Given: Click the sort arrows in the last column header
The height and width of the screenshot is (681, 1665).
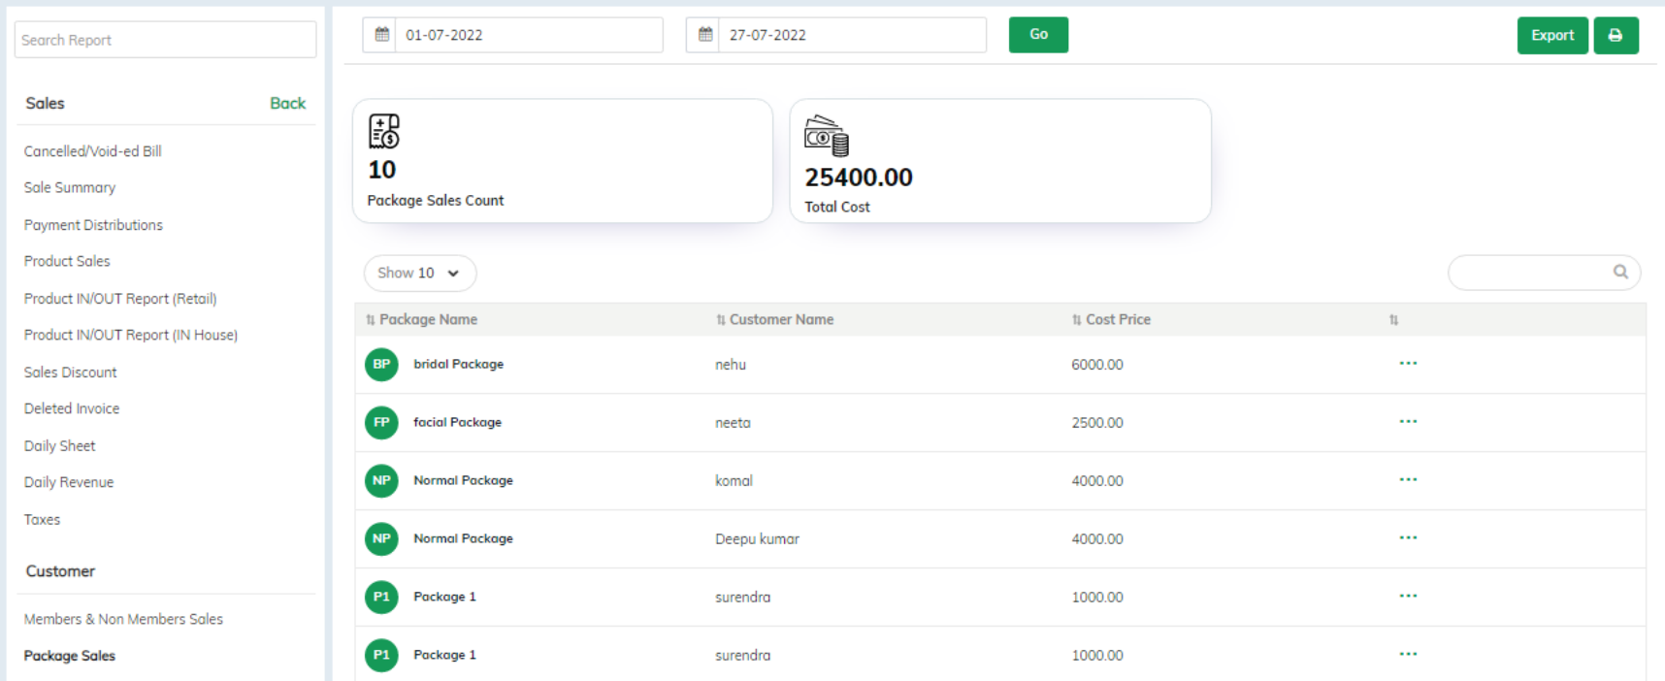Looking at the screenshot, I should [1393, 320].
